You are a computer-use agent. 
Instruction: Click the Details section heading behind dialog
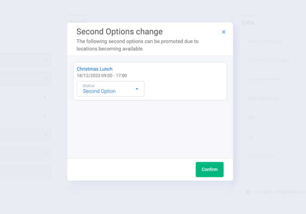[x=78, y=21]
